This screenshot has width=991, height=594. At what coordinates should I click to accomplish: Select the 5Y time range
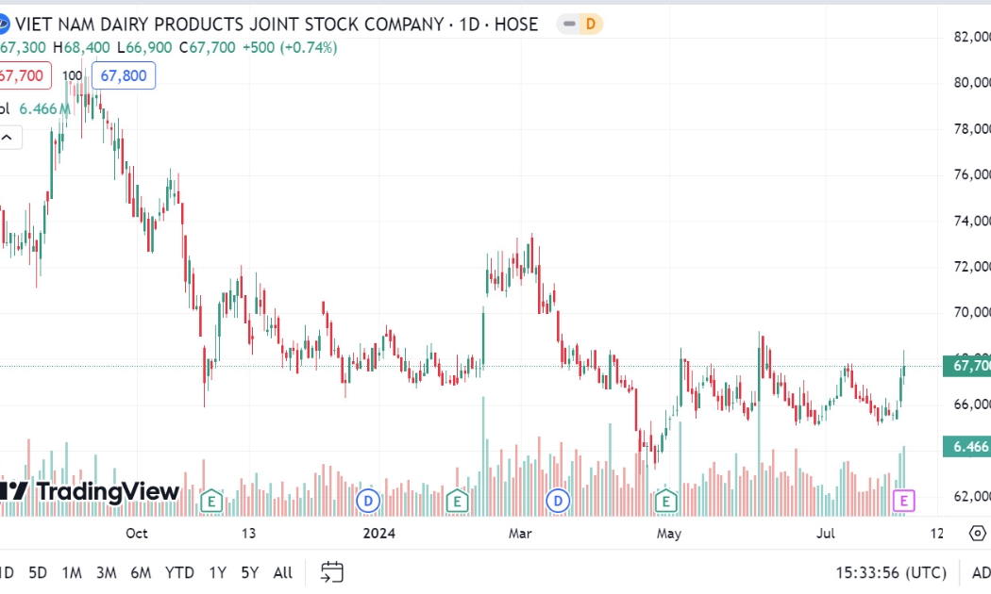pyautogui.click(x=250, y=572)
